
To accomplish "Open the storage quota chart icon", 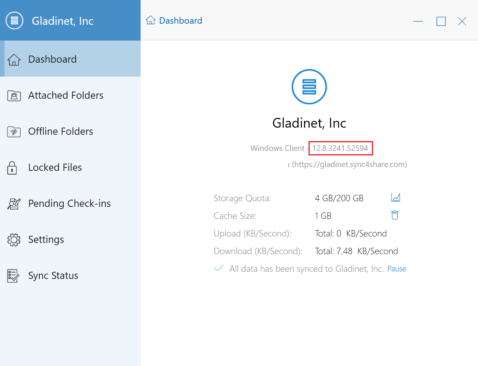I will coord(396,197).
